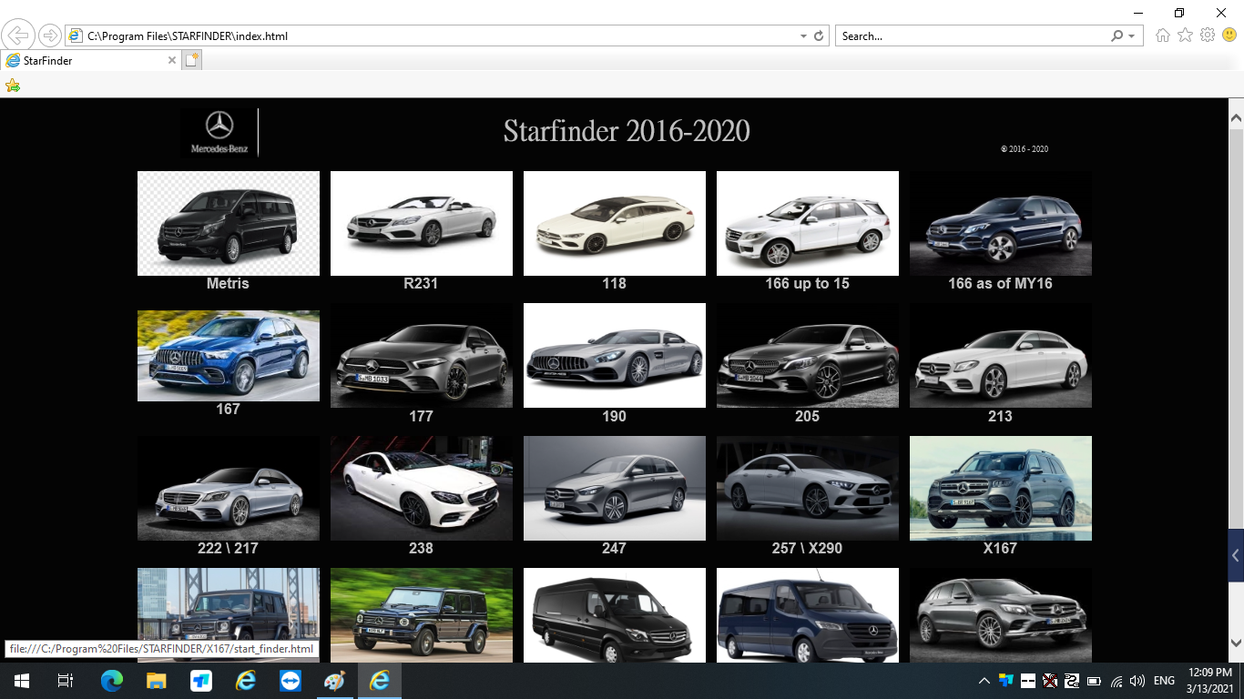The width and height of the screenshot is (1244, 699).
Task: Click the 257 \ X290 label
Action: (807, 549)
